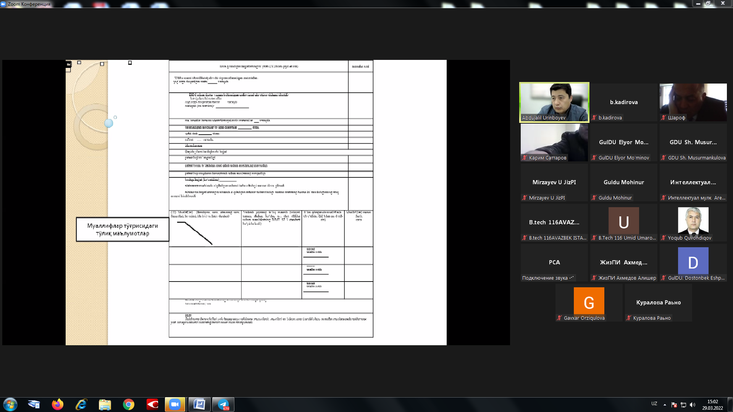Viewport: 733px width, 412px height.
Task: Show hidden system tray icons arrow
Action: point(665,405)
